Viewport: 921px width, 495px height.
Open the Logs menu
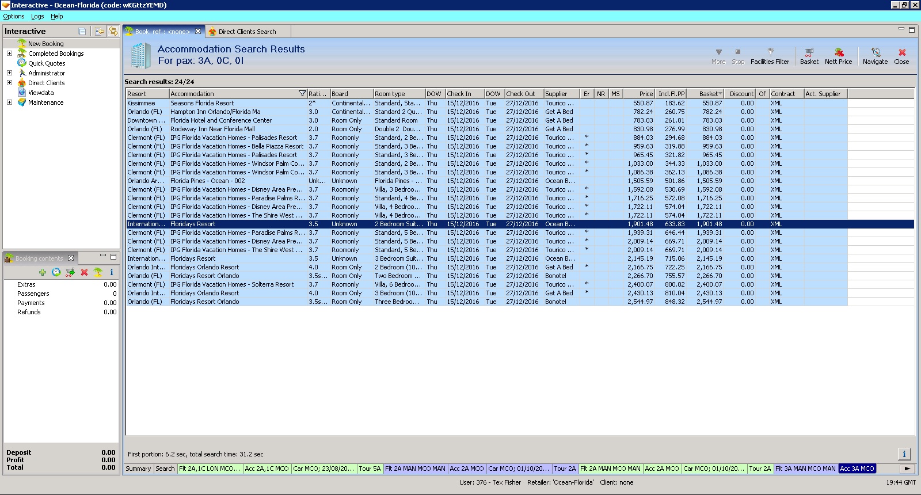37,16
